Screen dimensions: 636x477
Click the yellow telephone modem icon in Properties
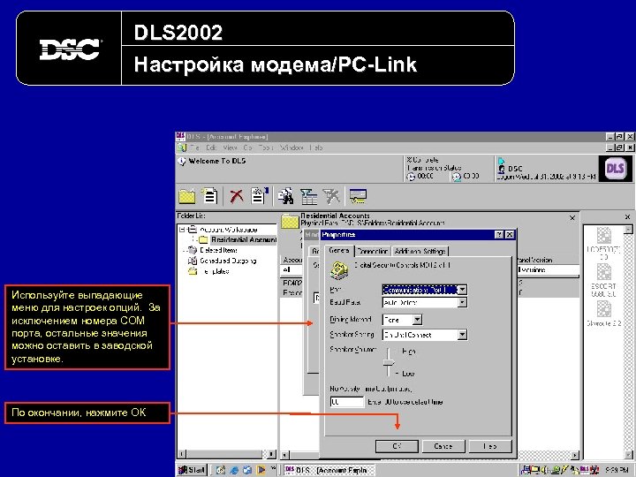point(337,270)
